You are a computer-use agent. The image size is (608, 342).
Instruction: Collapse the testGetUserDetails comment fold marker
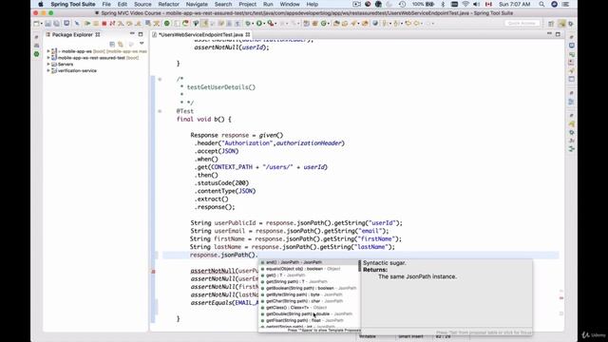coord(160,79)
